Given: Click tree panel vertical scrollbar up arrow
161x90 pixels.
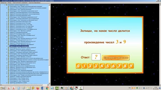Looking at the screenshot, I should tap(49, 5).
